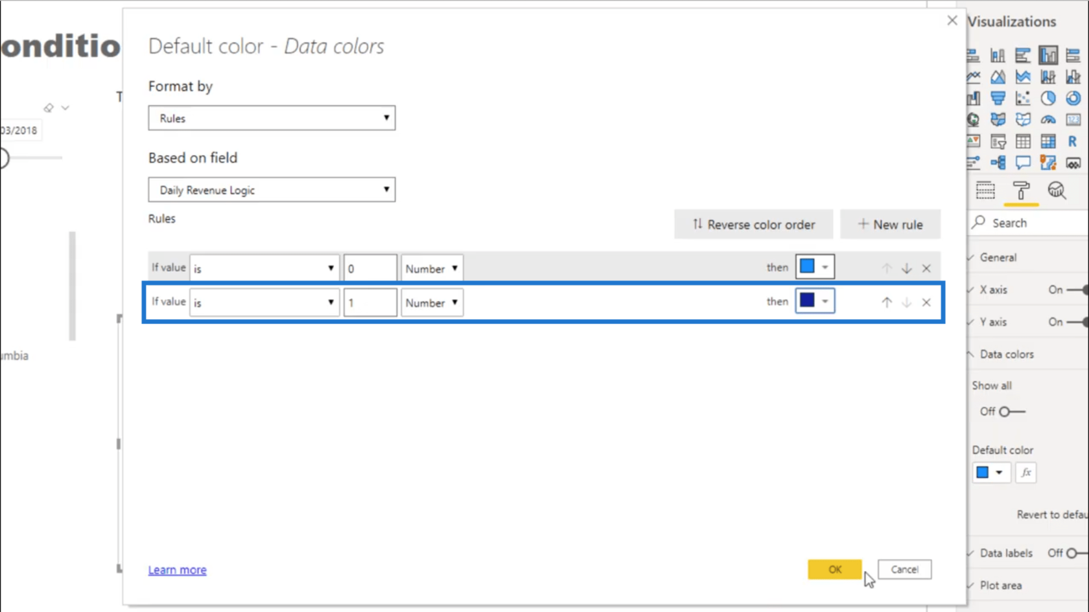This screenshot has height=612, width=1089.
Task: Move the value 1 rule up
Action: point(886,302)
